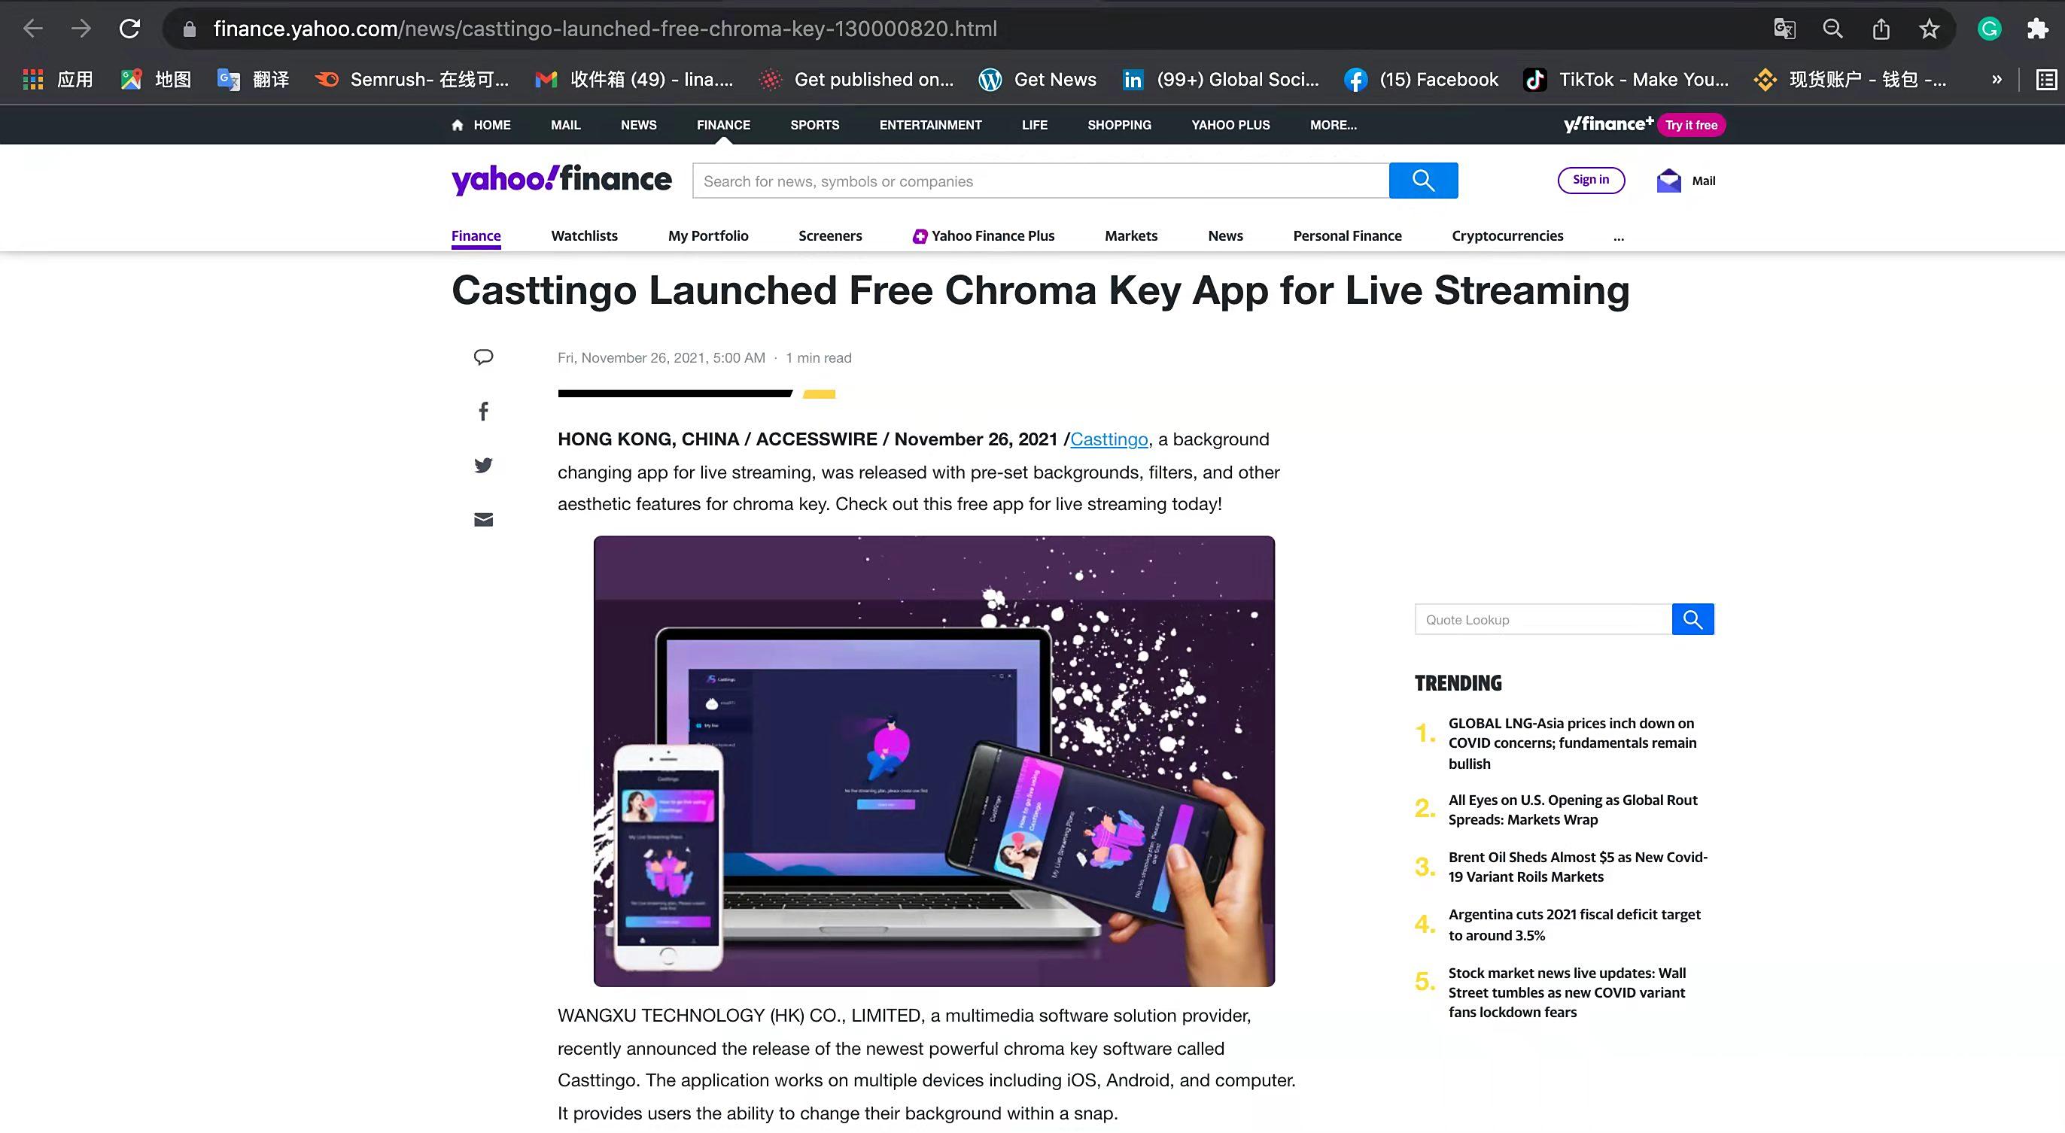Image resolution: width=2065 pixels, height=1133 pixels.
Task: Show more bookmarks with the chevron
Action: (1997, 79)
